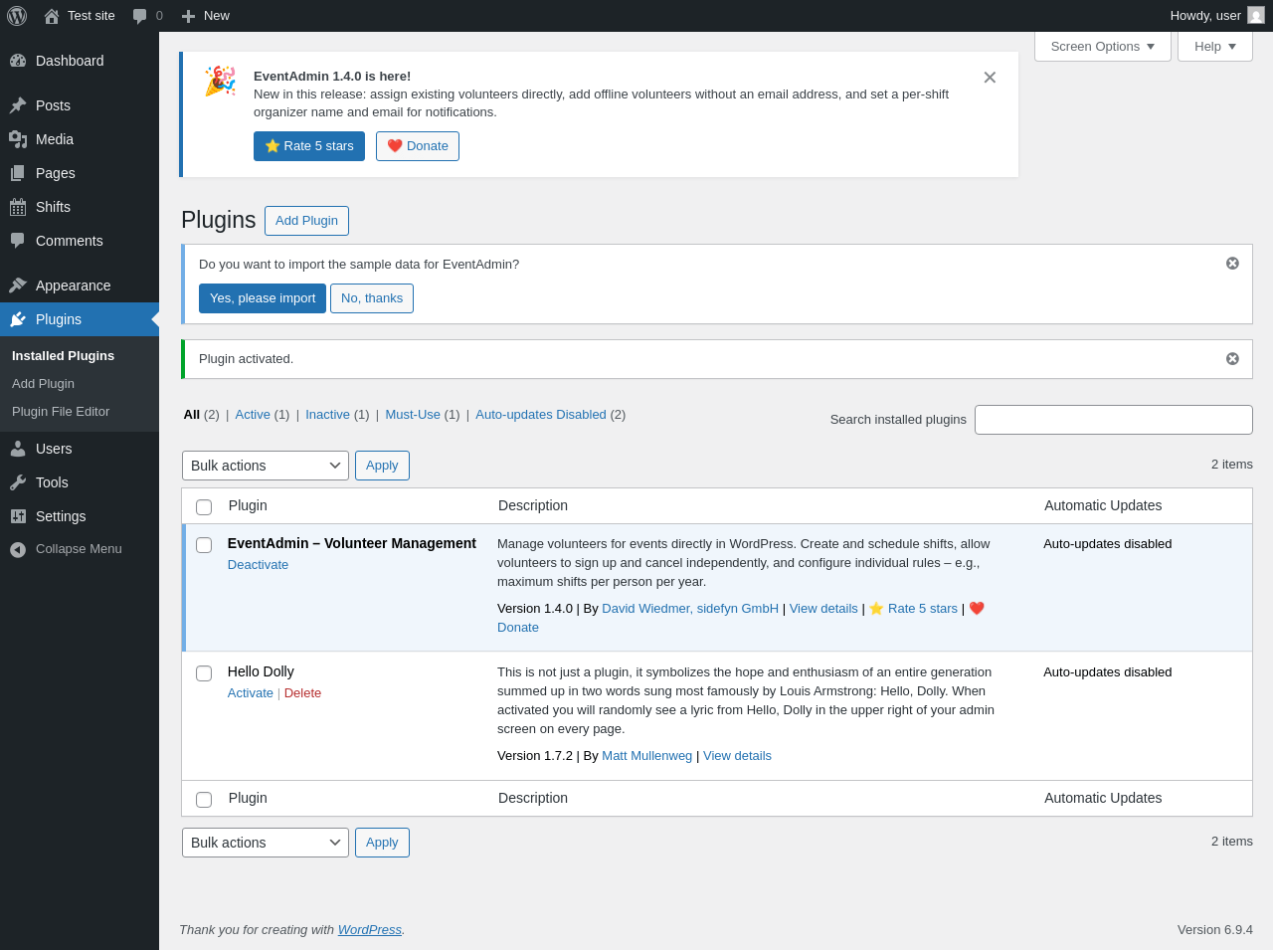Open the comments bubble icon in admin bar
The image size is (1273, 950).
coord(140,16)
